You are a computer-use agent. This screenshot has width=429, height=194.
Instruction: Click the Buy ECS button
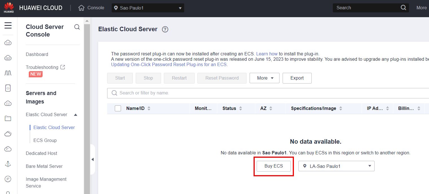coord(273,166)
